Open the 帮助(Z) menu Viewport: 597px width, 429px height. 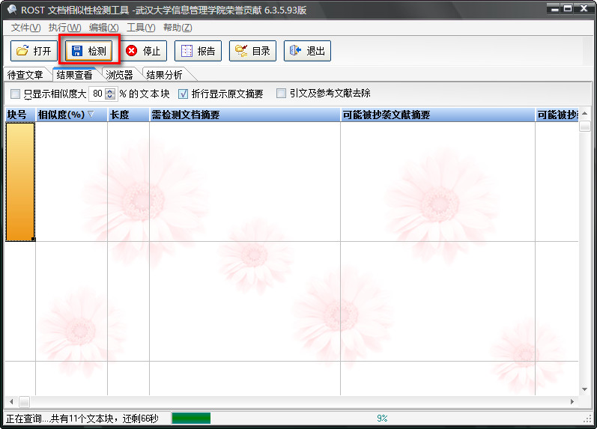(178, 28)
